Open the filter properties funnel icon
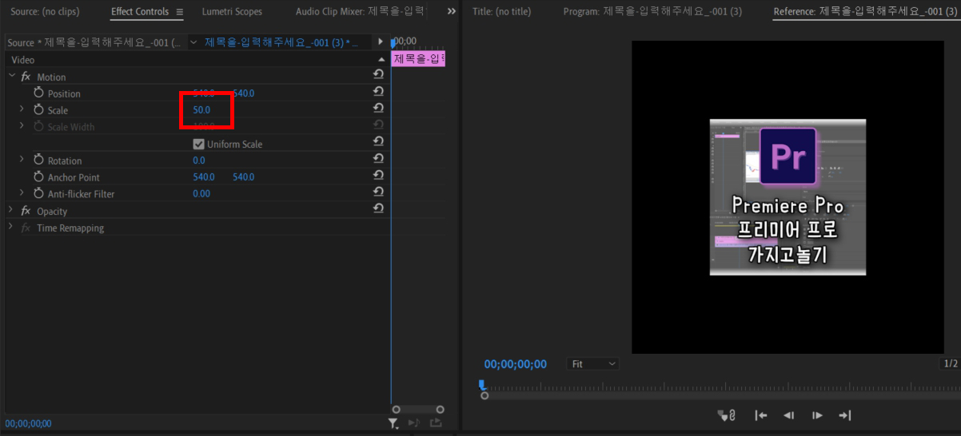The height and width of the screenshot is (436, 961). point(394,423)
